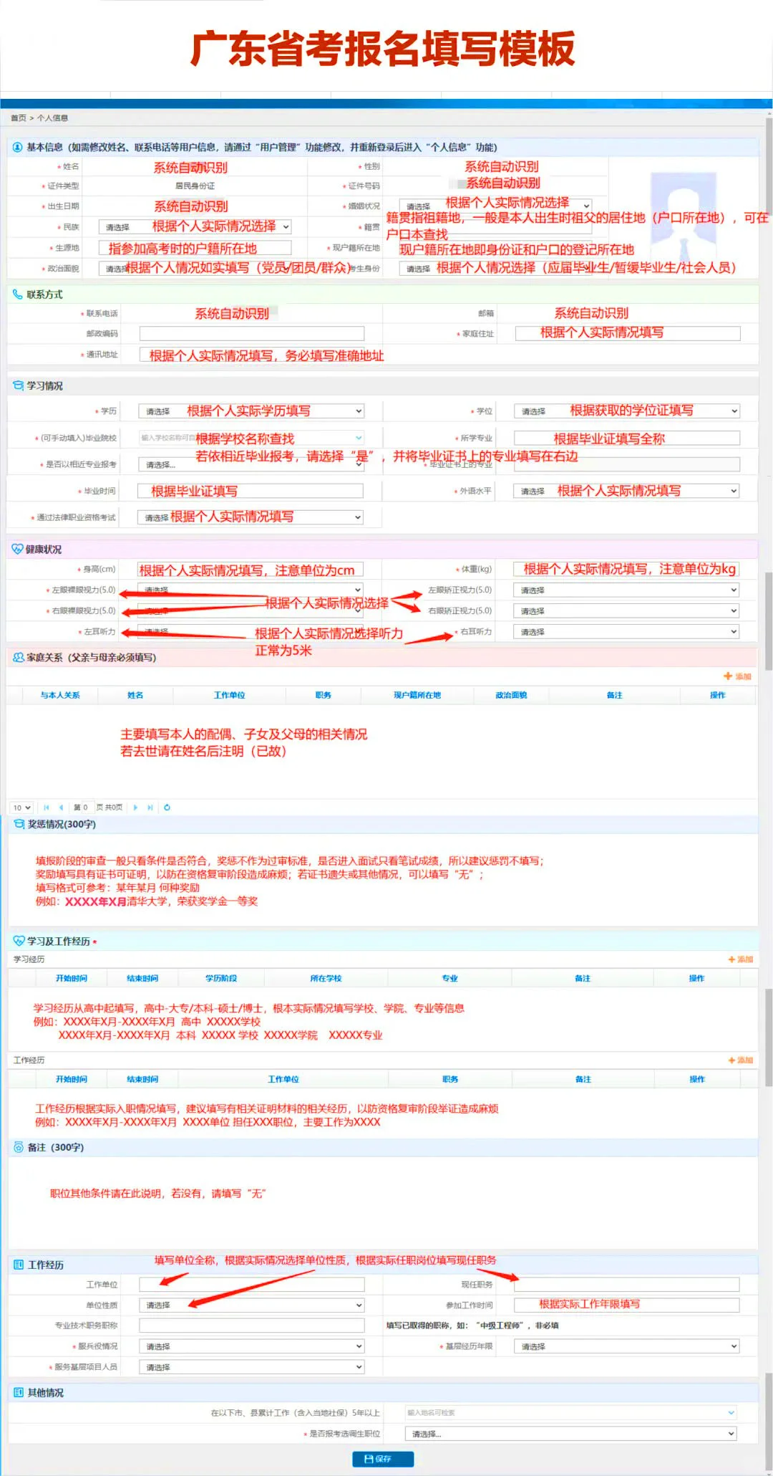Click the 现任职务 input field
The height and width of the screenshot is (1476, 773).
click(x=627, y=1285)
